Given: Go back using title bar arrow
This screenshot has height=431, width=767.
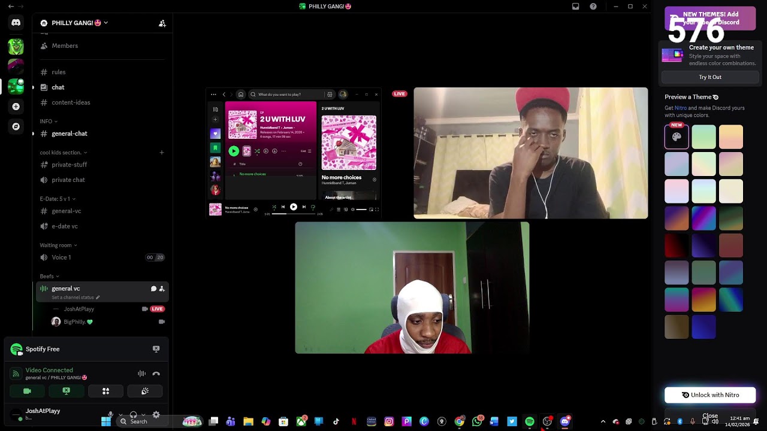Looking at the screenshot, I should pos(11,7).
